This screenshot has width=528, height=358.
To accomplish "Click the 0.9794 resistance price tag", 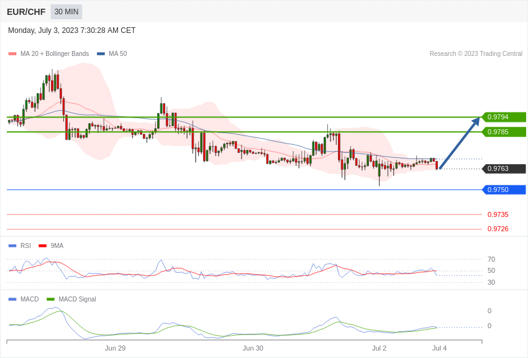I will coord(504,117).
